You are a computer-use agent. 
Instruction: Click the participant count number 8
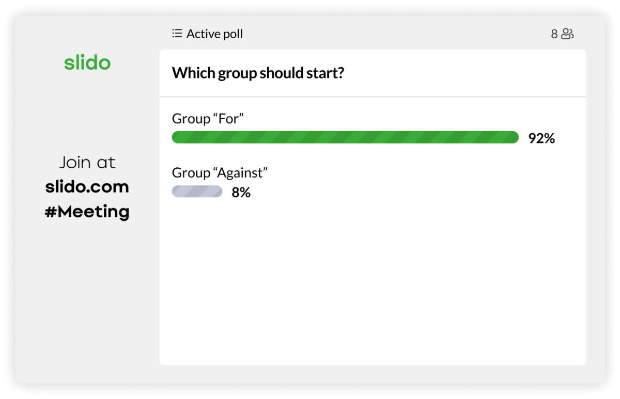point(554,34)
